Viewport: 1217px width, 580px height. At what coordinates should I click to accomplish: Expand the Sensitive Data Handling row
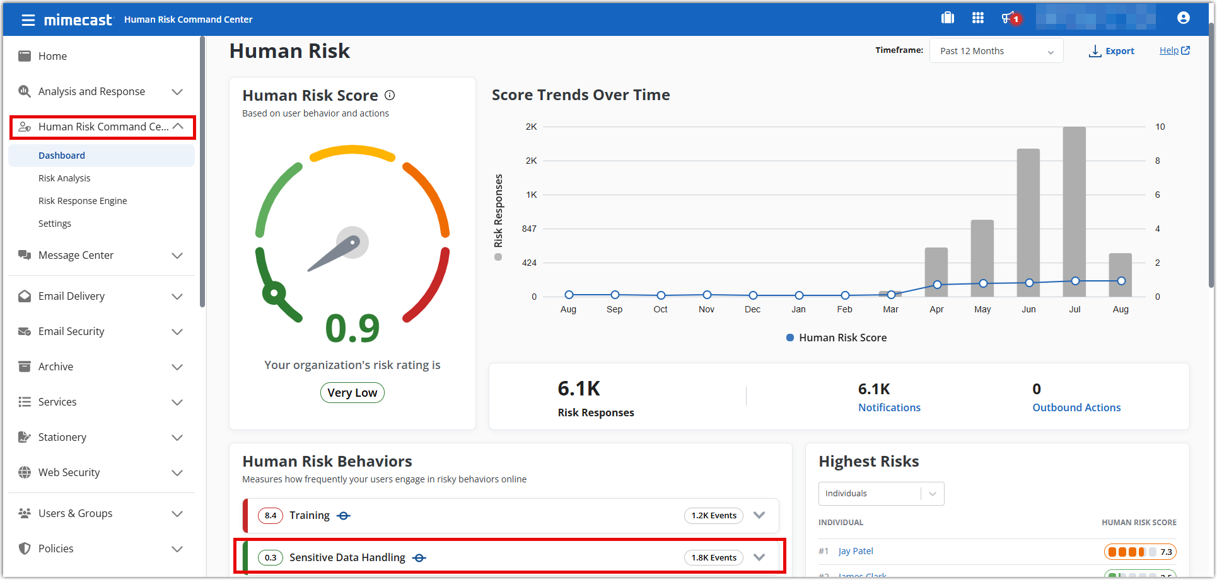759,557
